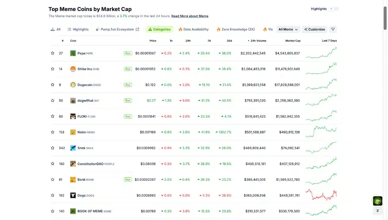Image resolution: width=388 pixels, height=220 pixels.
Task: Star ConstitutionDAO as a favorite
Action: coord(52,164)
